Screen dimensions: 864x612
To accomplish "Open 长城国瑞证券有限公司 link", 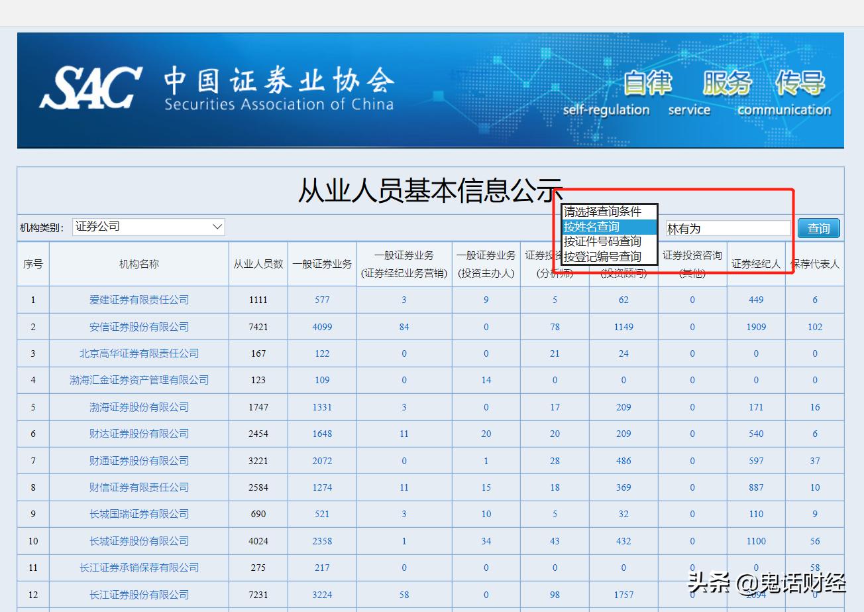I will point(138,514).
